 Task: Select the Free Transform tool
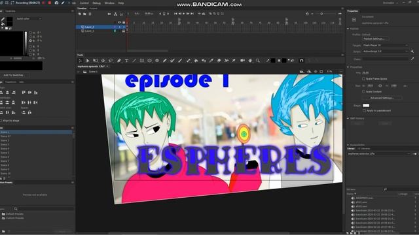[x=96, y=61]
